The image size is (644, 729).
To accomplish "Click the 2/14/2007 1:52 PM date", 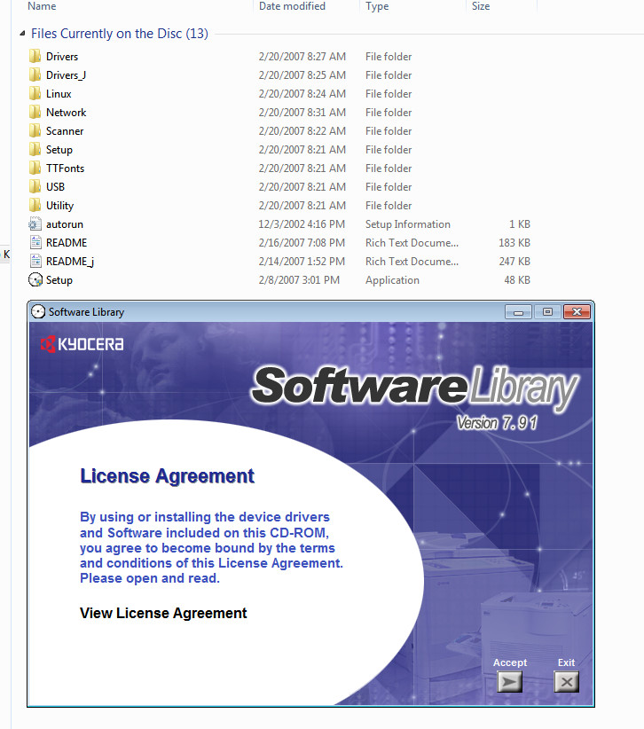I will point(302,262).
